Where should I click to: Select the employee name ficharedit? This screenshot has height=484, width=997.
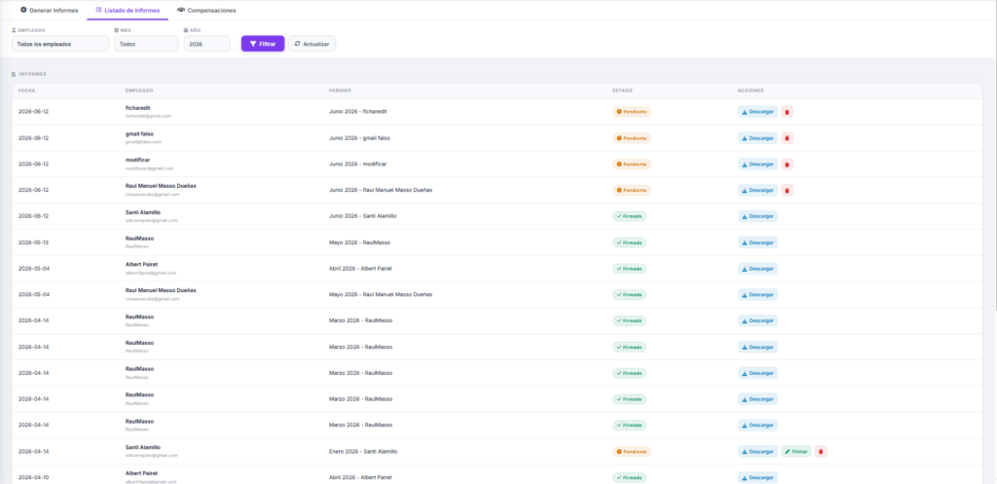pos(138,108)
